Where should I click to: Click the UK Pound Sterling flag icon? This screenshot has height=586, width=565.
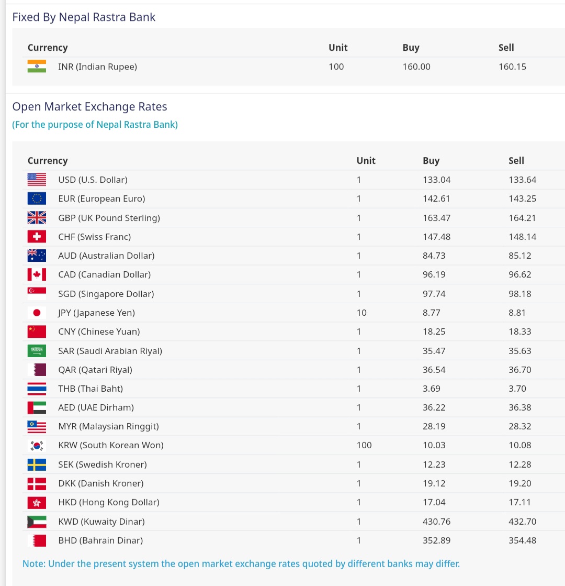(x=37, y=218)
